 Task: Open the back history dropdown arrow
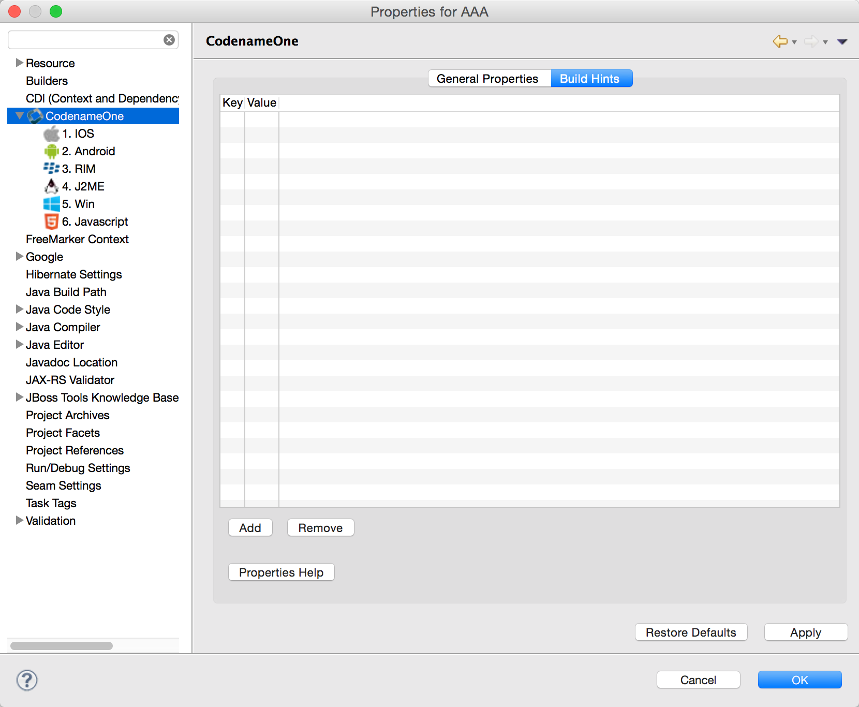[794, 42]
